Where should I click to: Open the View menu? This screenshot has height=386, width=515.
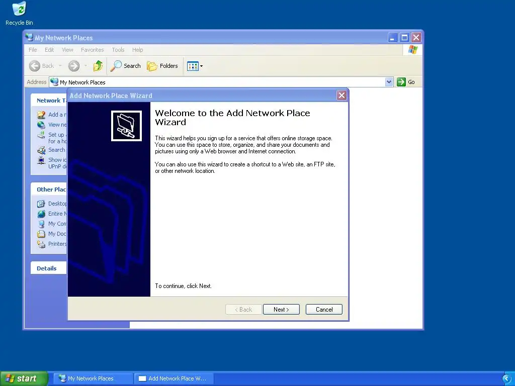coord(67,50)
